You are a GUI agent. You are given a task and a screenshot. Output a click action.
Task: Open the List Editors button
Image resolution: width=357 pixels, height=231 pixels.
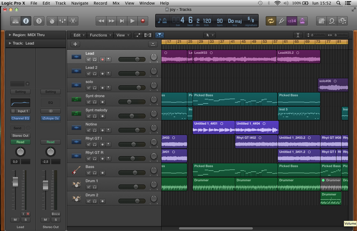point(321,21)
